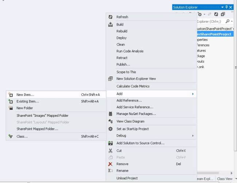Click the Build icon in the context menu
Viewport: 237px width, 183px height.
110,25
